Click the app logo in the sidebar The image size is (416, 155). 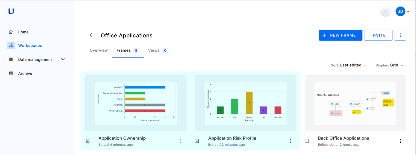coord(11,11)
